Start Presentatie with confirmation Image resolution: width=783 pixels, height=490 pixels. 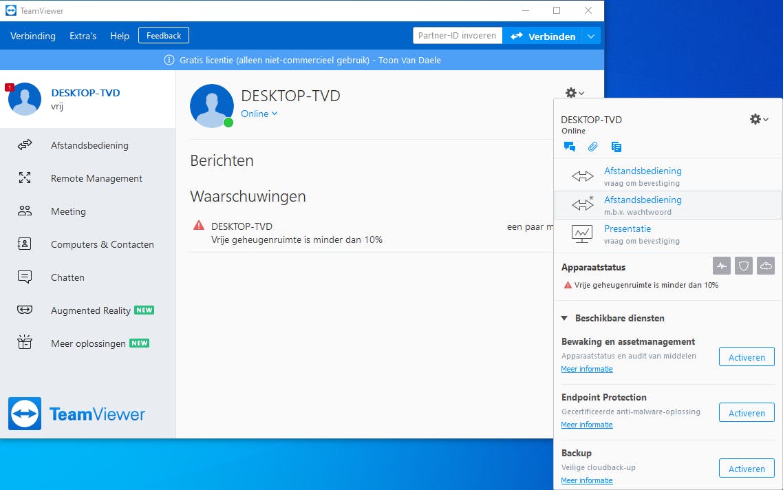[667, 234]
